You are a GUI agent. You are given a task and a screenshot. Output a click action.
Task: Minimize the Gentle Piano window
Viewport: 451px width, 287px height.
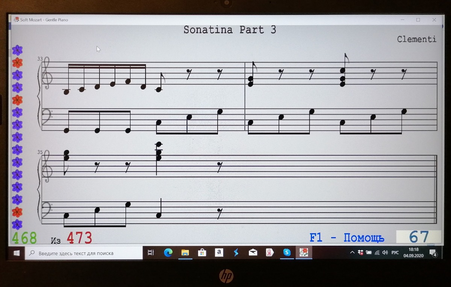pyautogui.click(x=402, y=20)
